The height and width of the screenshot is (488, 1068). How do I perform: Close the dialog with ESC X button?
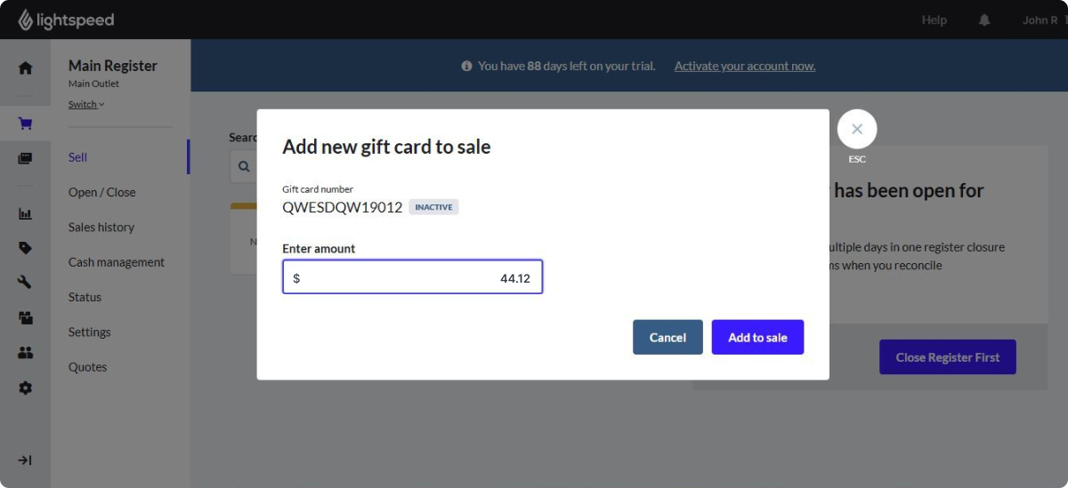[x=857, y=129]
